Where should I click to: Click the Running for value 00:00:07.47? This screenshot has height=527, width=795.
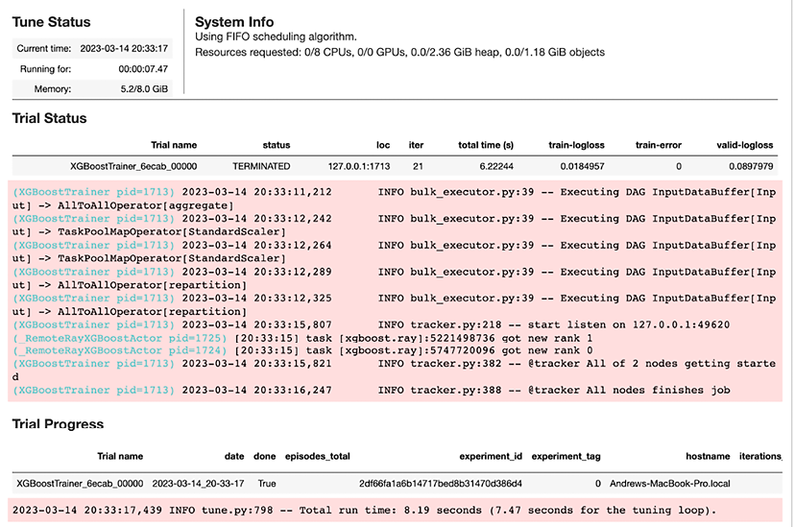pyautogui.click(x=143, y=69)
